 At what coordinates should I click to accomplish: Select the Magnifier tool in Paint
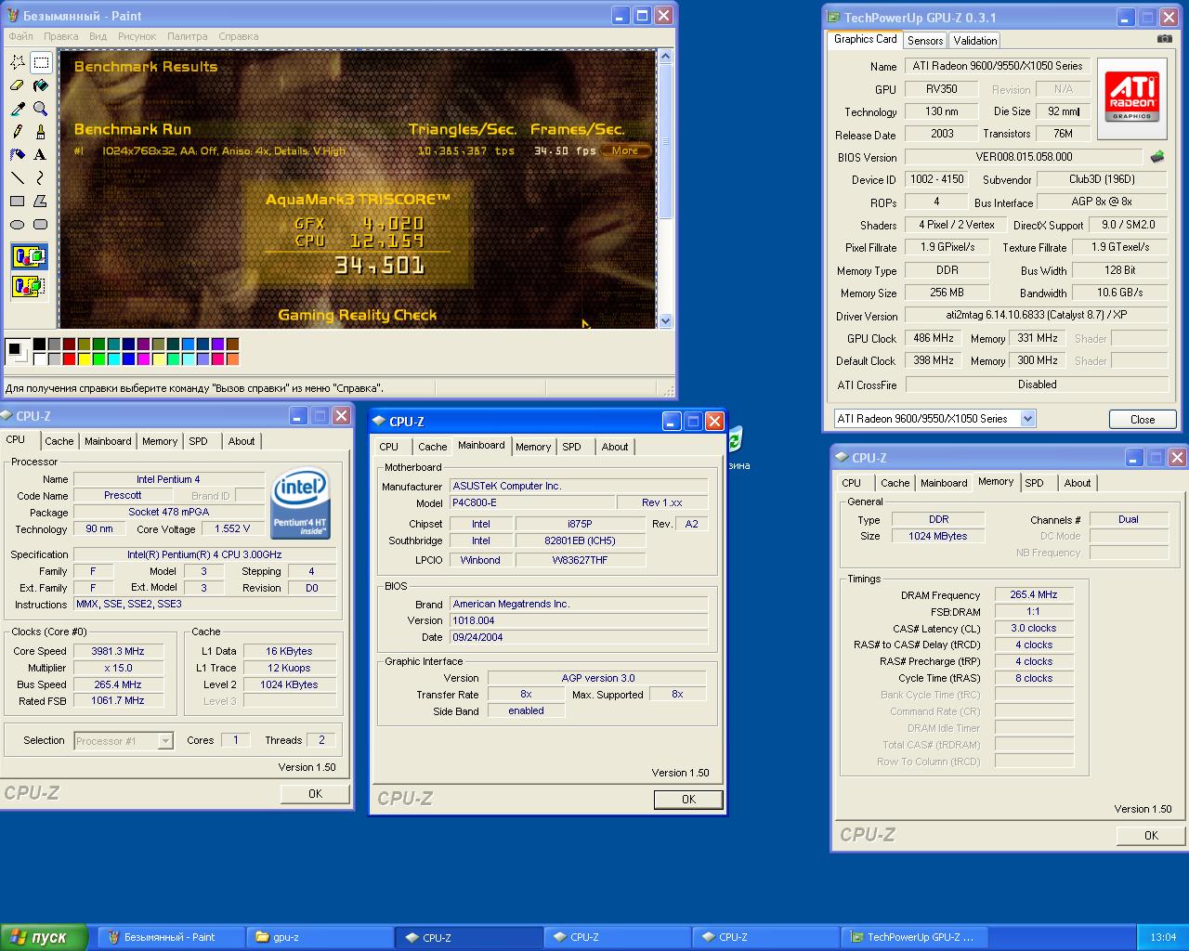pyautogui.click(x=41, y=109)
